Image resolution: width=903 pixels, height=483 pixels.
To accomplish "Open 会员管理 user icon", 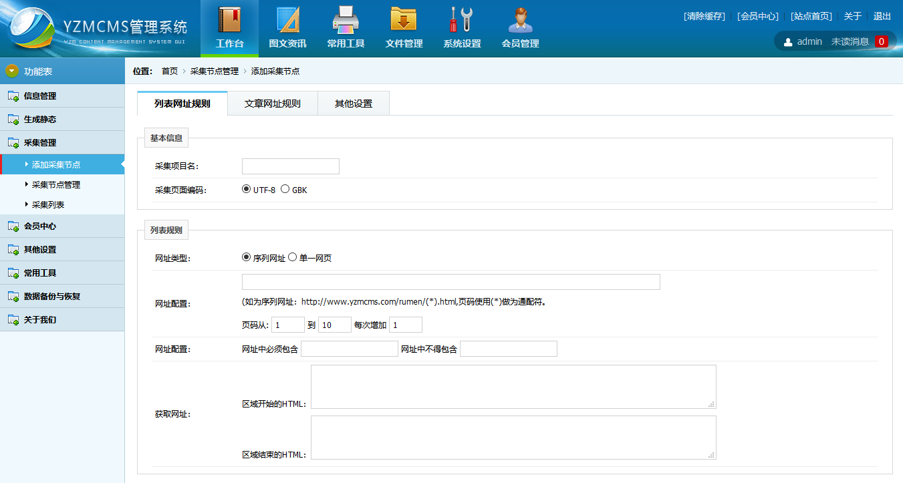I will 520,20.
